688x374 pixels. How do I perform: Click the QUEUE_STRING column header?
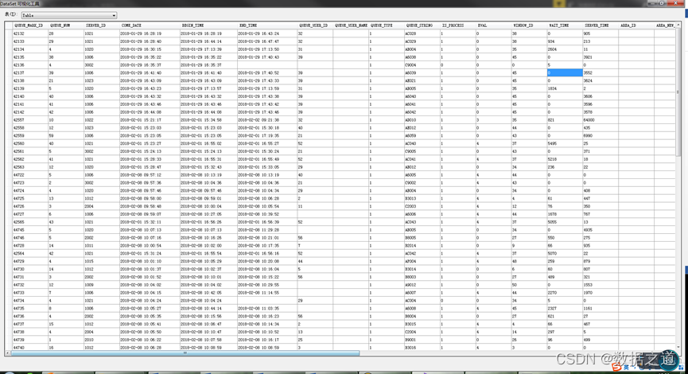click(422, 25)
